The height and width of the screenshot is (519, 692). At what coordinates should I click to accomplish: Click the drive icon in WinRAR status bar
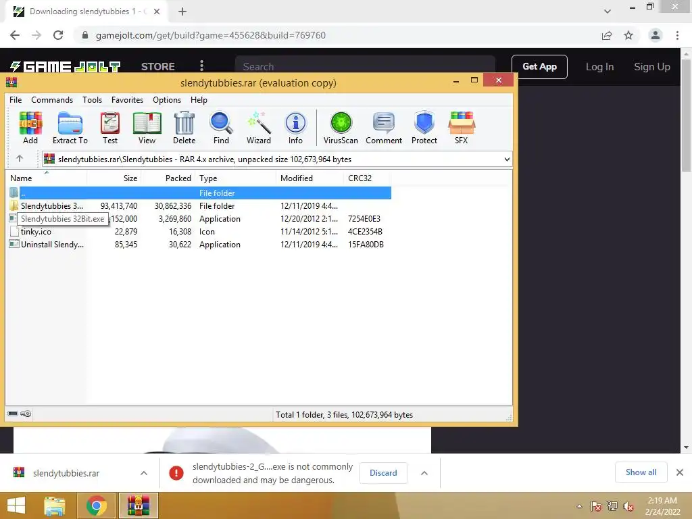(x=13, y=414)
